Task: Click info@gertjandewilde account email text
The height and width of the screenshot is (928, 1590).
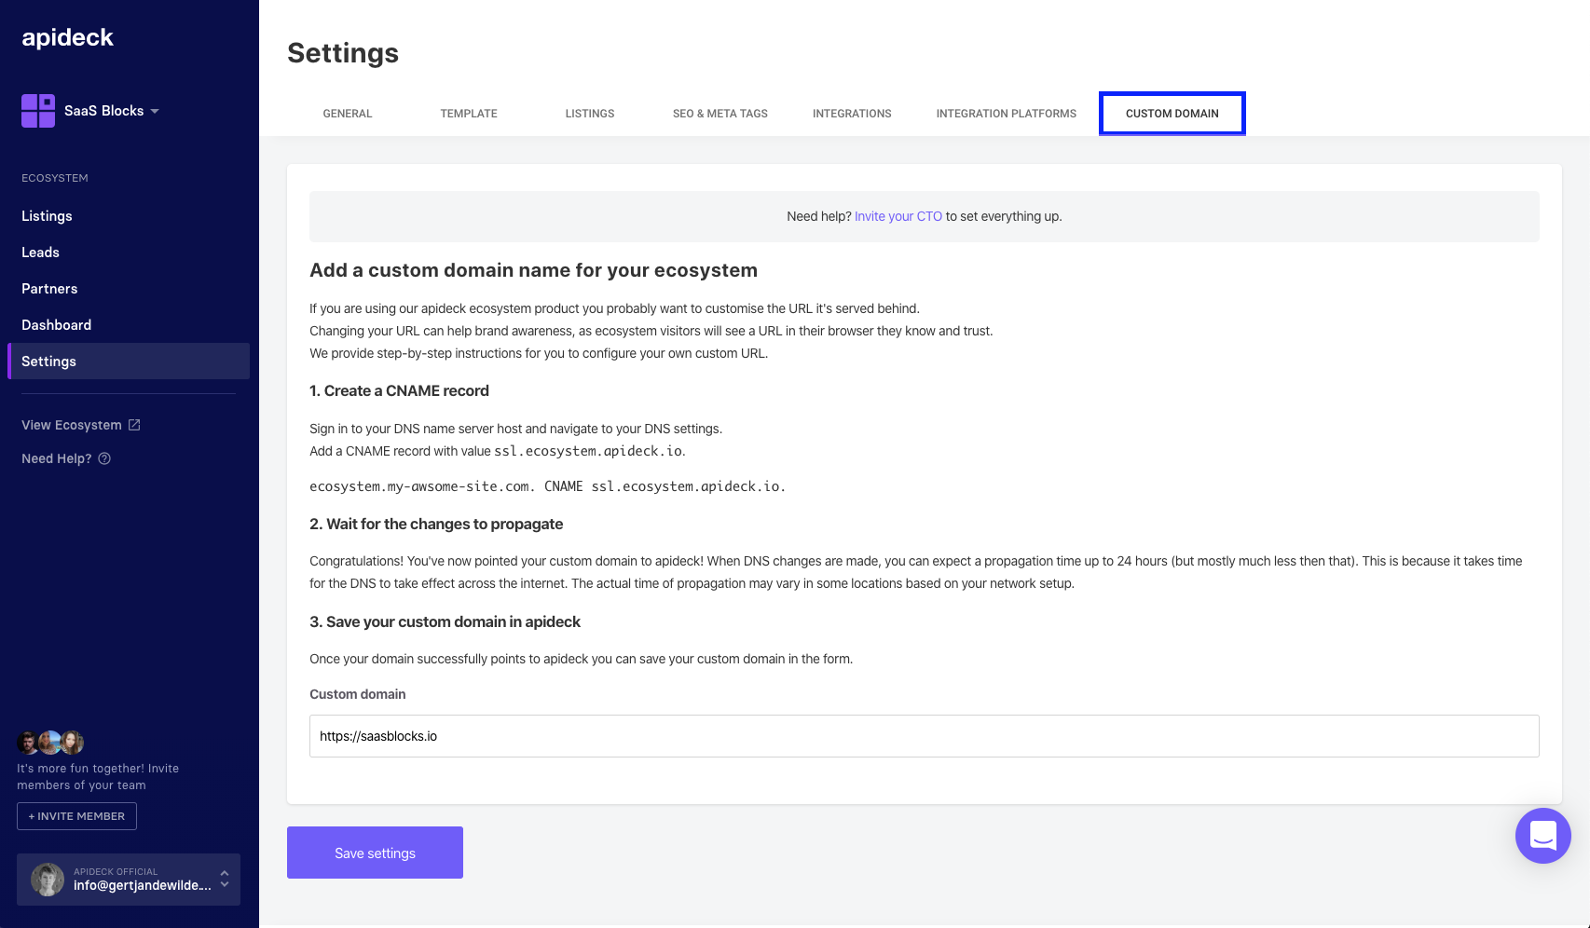Action: point(143,885)
